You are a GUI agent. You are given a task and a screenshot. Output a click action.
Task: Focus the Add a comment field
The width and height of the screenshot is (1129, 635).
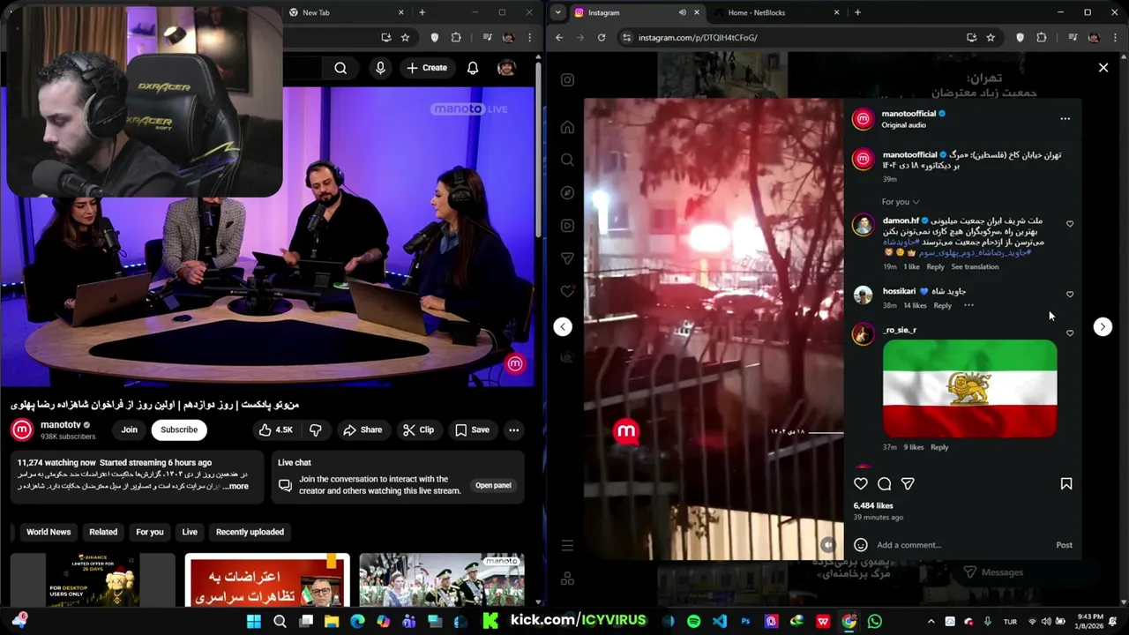point(961,545)
